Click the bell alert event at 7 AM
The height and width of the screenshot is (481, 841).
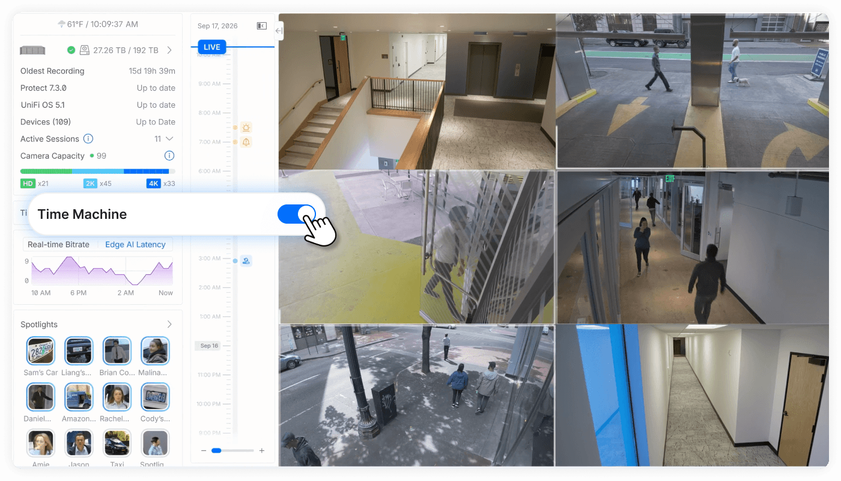pyautogui.click(x=246, y=142)
